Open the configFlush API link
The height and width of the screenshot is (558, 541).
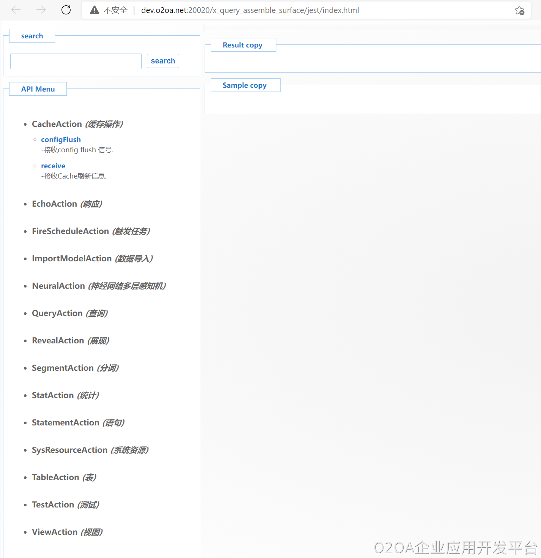coord(61,139)
